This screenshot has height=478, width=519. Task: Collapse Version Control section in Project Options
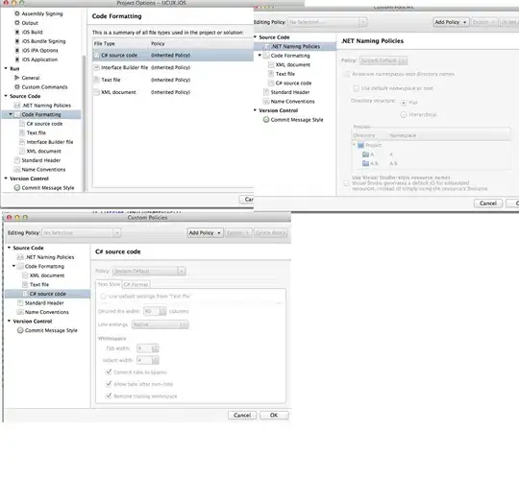click(6, 179)
